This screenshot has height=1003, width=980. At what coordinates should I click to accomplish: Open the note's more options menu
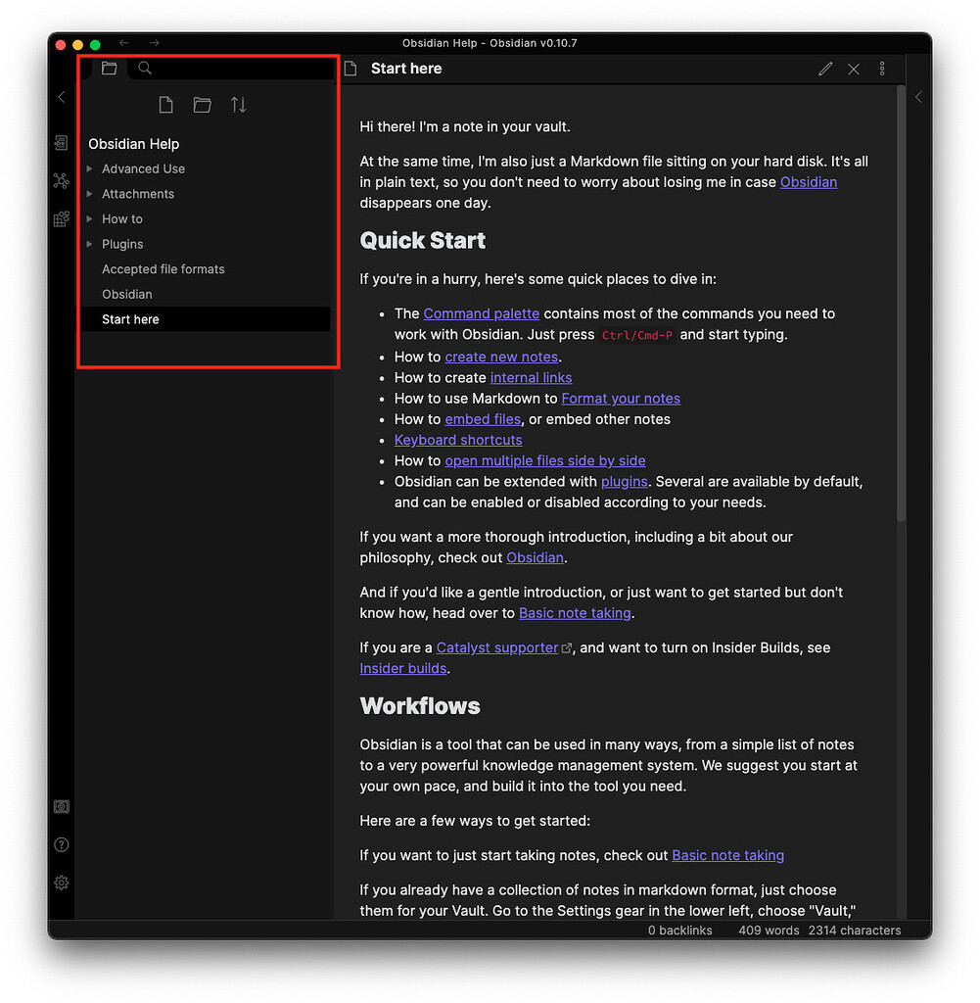tap(882, 69)
